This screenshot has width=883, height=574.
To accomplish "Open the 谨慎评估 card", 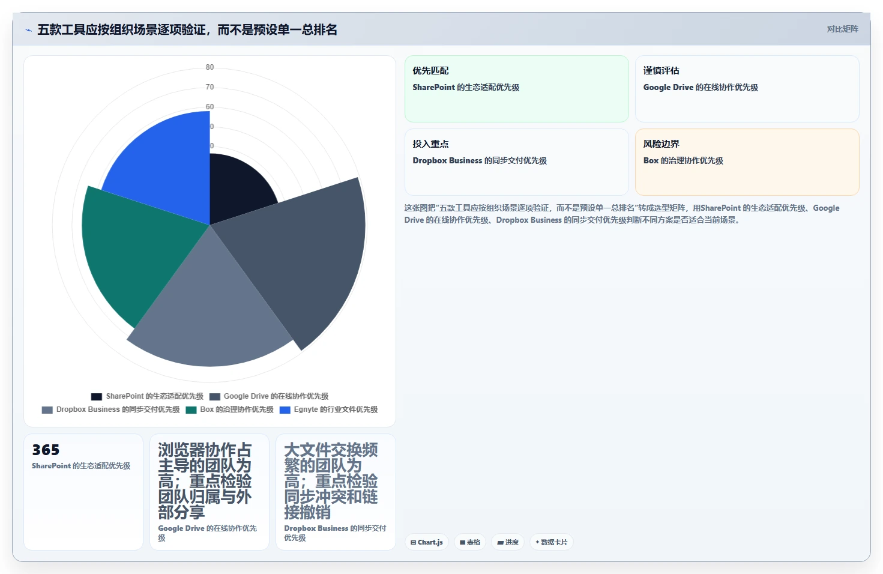I will pyautogui.click(x=747, y=89).
